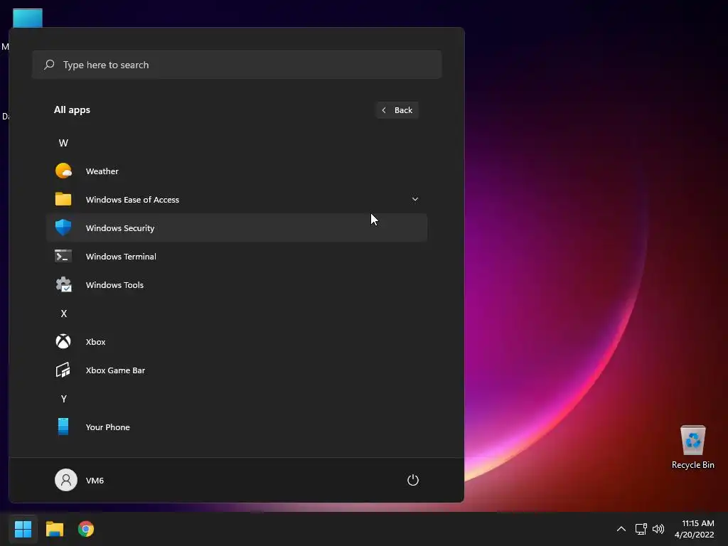This screenshot has height=546, width=728.
Task: Jump to letter W section header
Action: tap(63, 142)
